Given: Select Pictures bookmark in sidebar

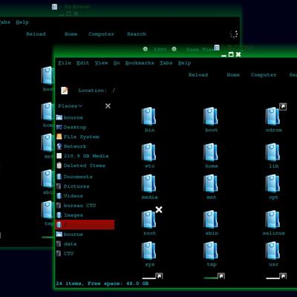Looking at the screenshot, I should pyautogui.click(x=73, y=186).
